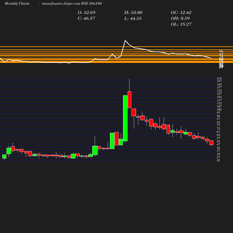Click the 102 price axis label
The height and width of the screenshot is (233, 233).
pos(219,110)
